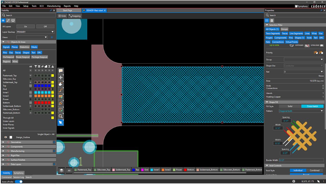Toggle the All checkbox for Pastemask_Top layer
The width and height of the screenshot is (326, 184).
click(x=31, y=76)
